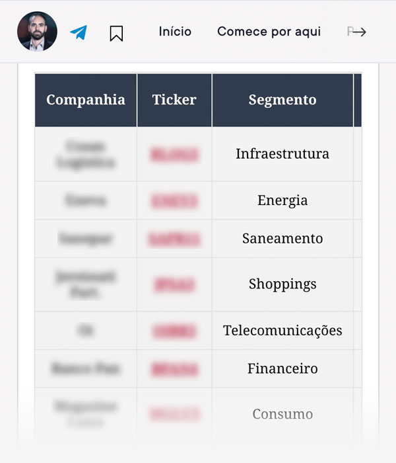Click the blurred company name in Shoppings row
The image size is (396, 463).
(x=85, y=284)
